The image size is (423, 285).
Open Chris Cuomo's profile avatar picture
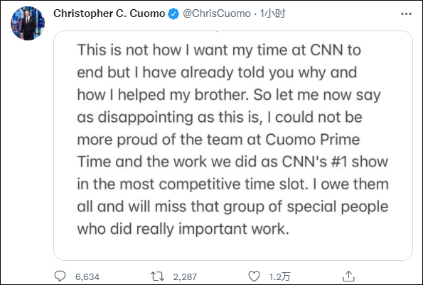[28, 23]
